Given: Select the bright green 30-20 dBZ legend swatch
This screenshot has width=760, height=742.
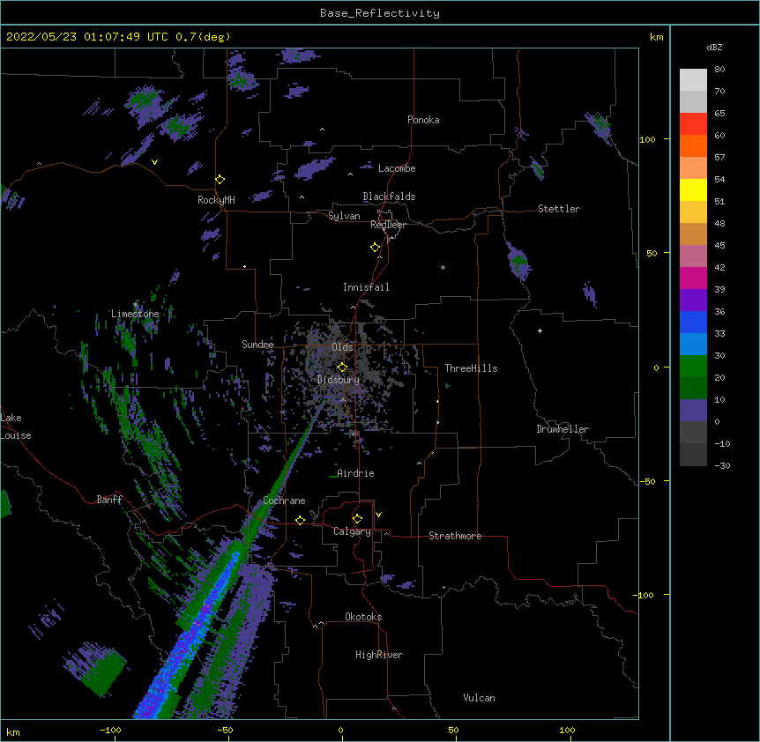Looking at the screenshot, I should (693, 367).
